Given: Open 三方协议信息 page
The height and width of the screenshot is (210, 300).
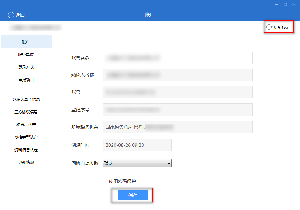Looking at the screenshot, I should point(26,112).
